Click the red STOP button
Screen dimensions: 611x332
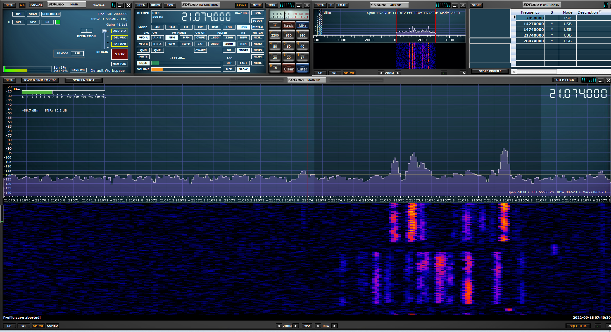coord(120,54)
